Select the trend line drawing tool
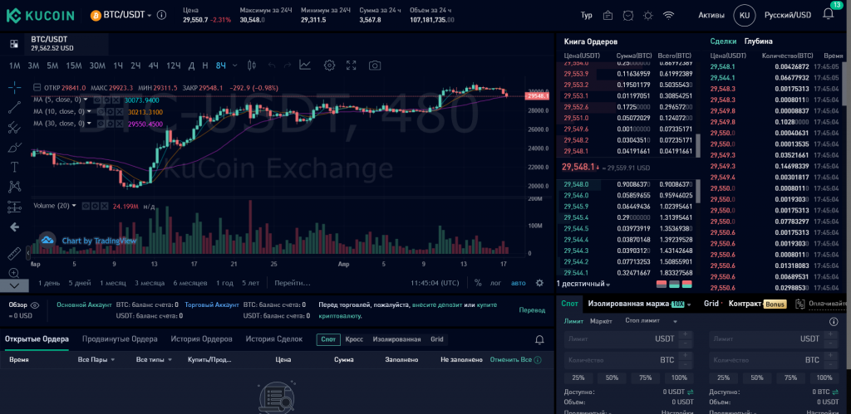 point(15,107)
